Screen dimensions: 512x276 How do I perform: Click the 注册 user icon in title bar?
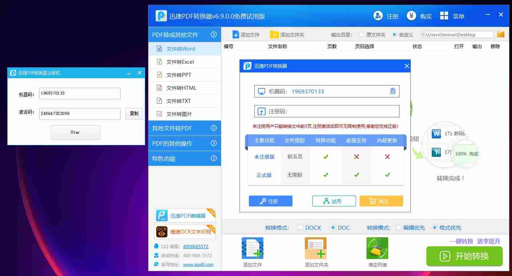[378, 16]
